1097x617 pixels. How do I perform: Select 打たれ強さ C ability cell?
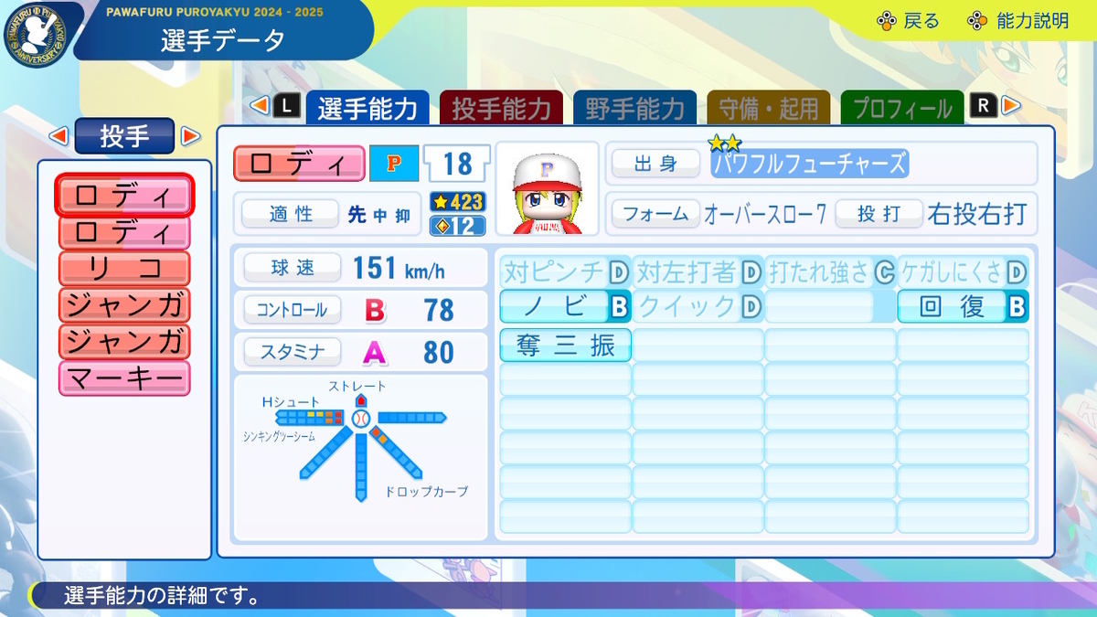(x=831, y=271)
